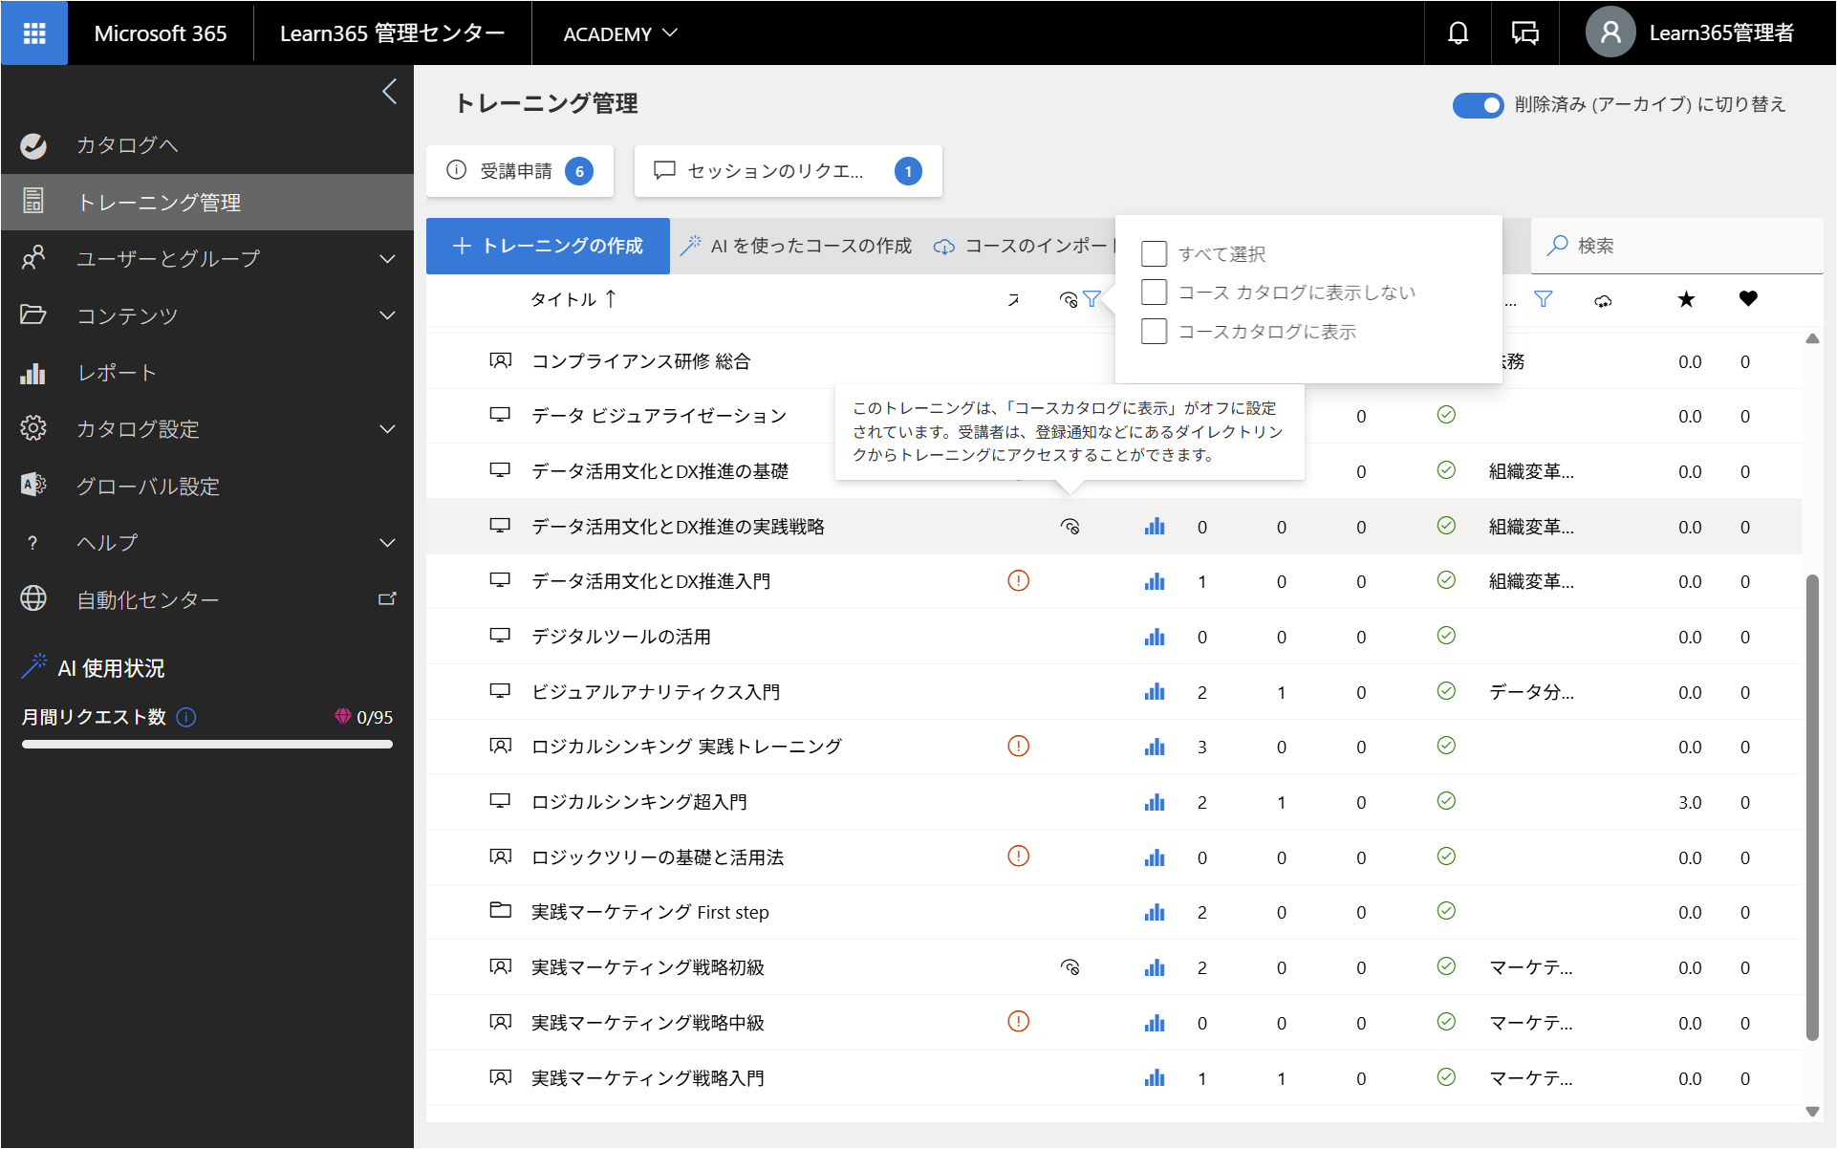The width and height of the screenshot is (1837, 1149).
Task: Click warning icon for 実践マーケティング戦略中級
Action: point(1018,1022)
